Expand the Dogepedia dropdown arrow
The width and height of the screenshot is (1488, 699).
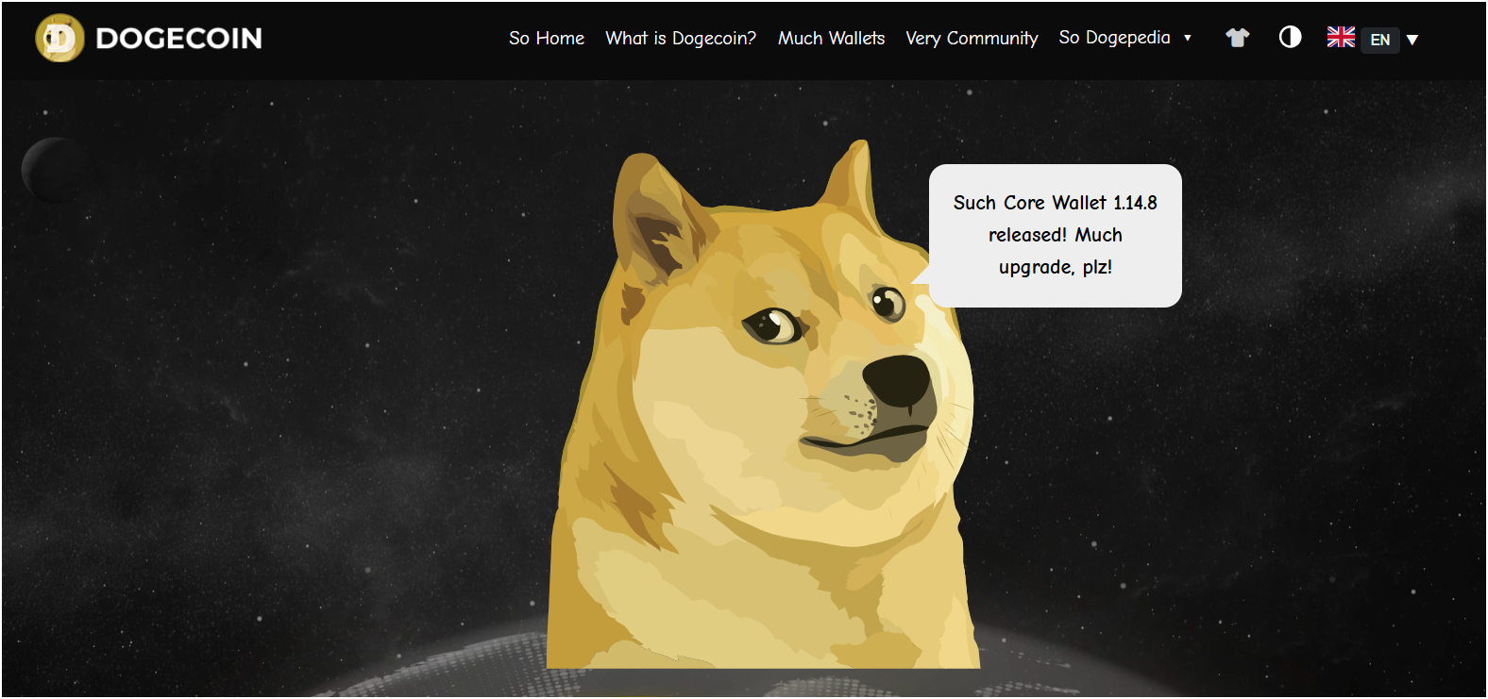coord(1188,39)
